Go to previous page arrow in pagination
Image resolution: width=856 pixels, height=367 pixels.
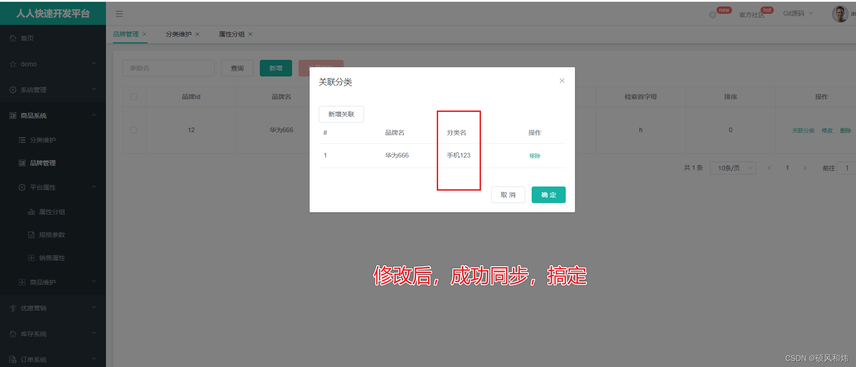point(769,168)
